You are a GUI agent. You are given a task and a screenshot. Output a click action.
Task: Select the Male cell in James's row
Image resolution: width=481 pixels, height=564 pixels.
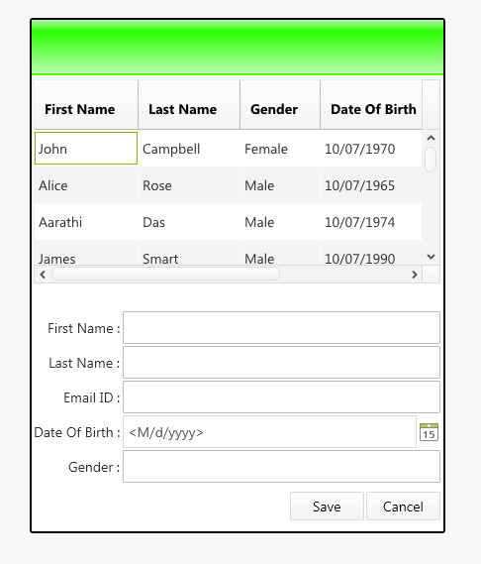(x=280, y=253)
